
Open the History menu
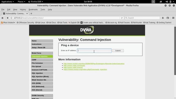click(23, 10)
